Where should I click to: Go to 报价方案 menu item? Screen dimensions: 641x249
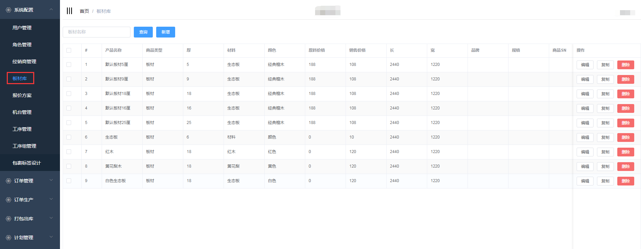coord(22,95)
